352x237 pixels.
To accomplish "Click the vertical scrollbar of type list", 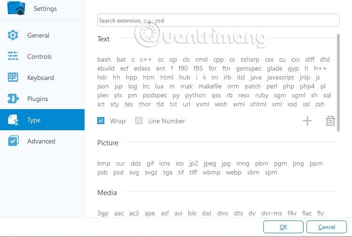I will (x=338, y=83).
